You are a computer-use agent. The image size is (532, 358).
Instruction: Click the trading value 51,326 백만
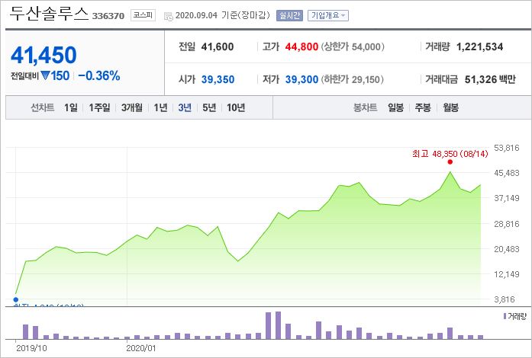click(x=490, y=79)
